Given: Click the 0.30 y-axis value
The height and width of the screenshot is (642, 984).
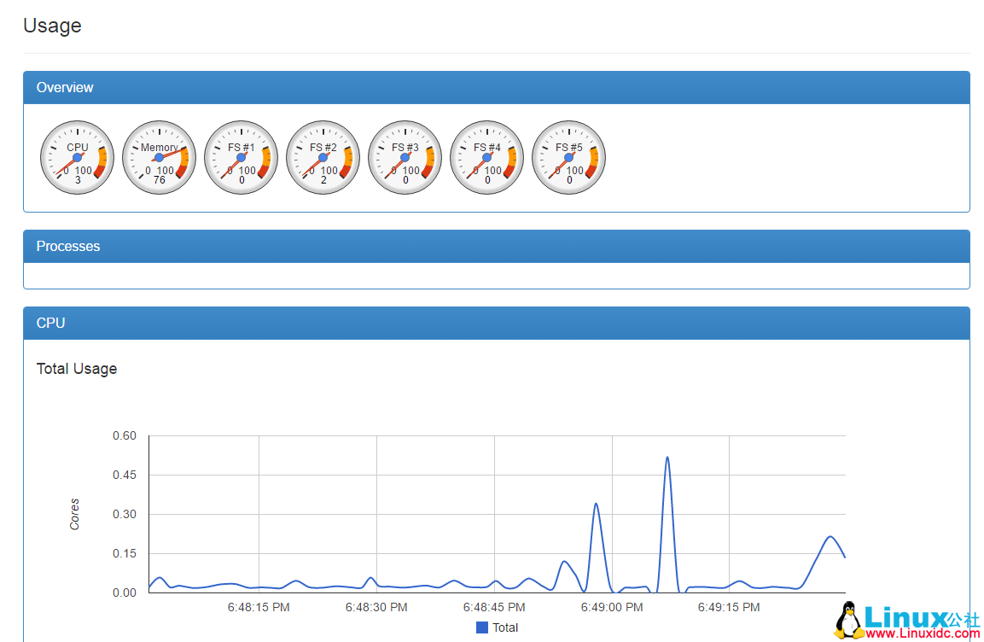Looking at the screenshot, I should coord(125,514).
